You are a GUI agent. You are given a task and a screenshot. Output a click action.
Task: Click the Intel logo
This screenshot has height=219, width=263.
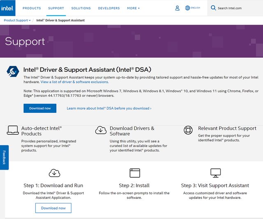tap(7, 8)
